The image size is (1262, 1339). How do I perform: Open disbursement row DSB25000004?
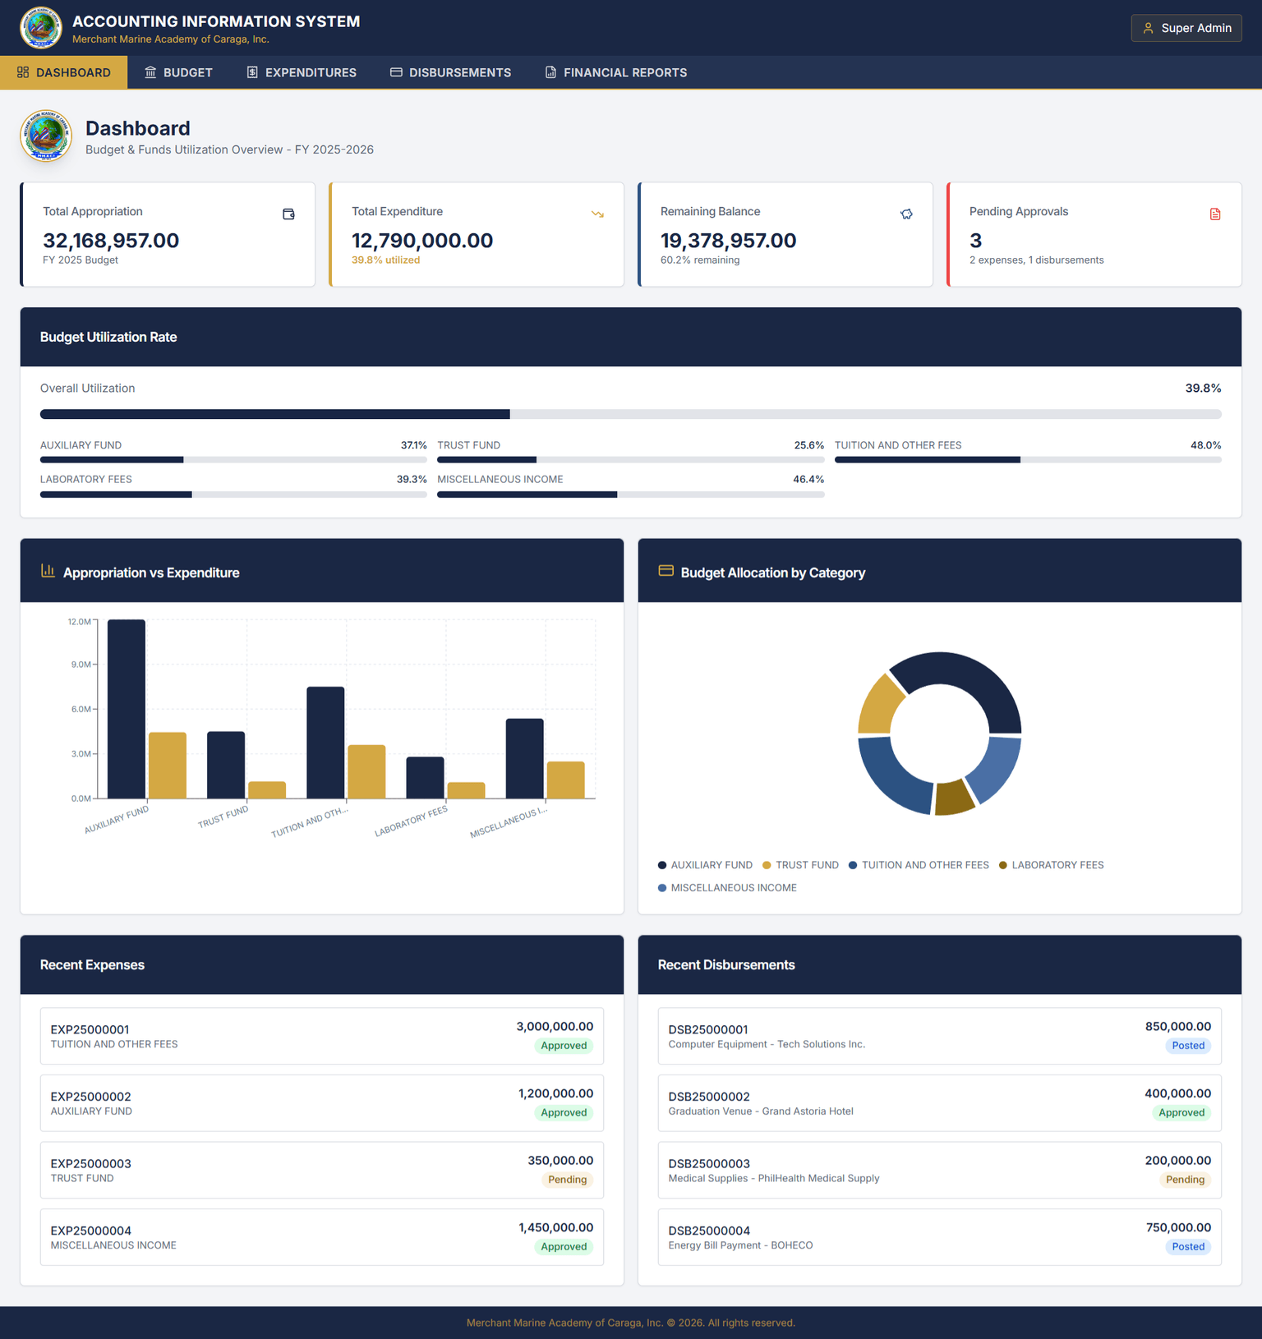[x=940, y=1237]
